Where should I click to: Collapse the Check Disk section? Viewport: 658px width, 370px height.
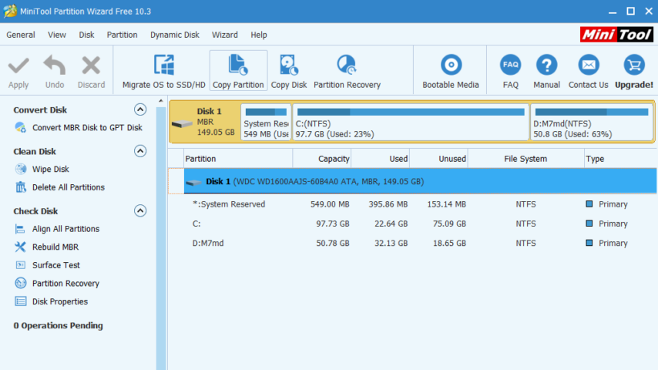point(140,210)
